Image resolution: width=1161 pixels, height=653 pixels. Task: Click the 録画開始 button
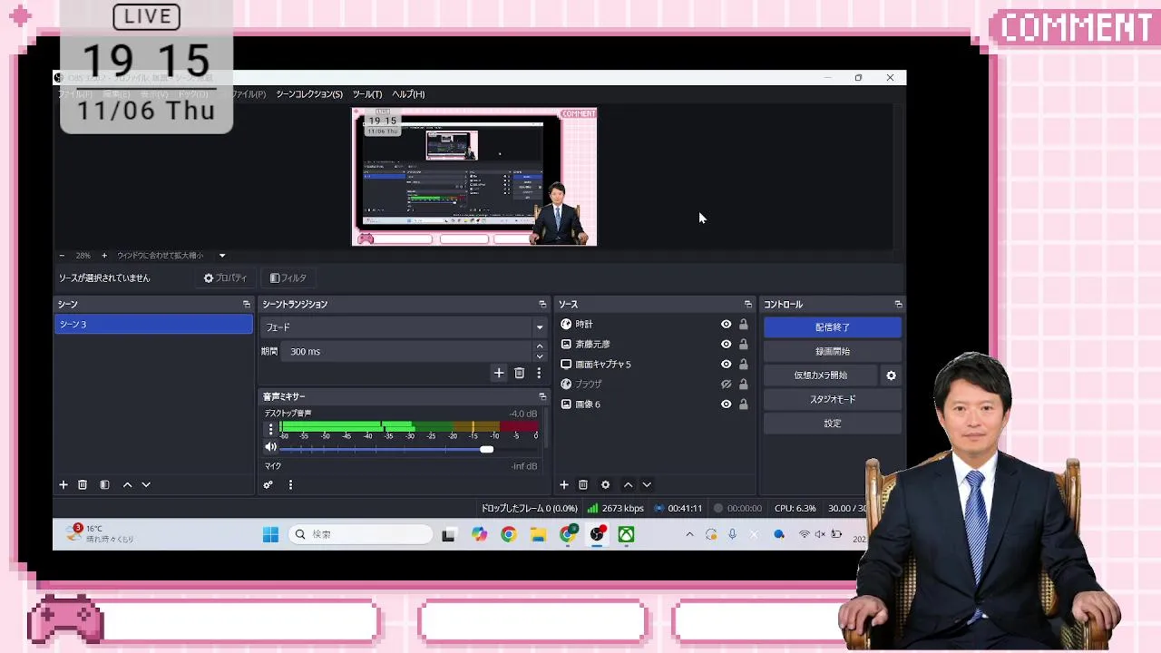[833, 352]
